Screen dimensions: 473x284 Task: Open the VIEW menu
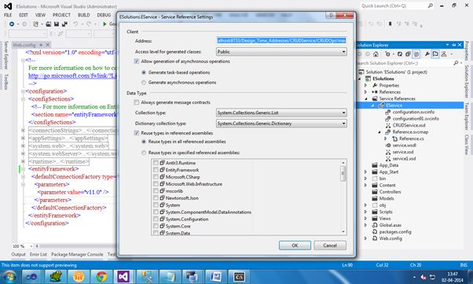point(40,15)
